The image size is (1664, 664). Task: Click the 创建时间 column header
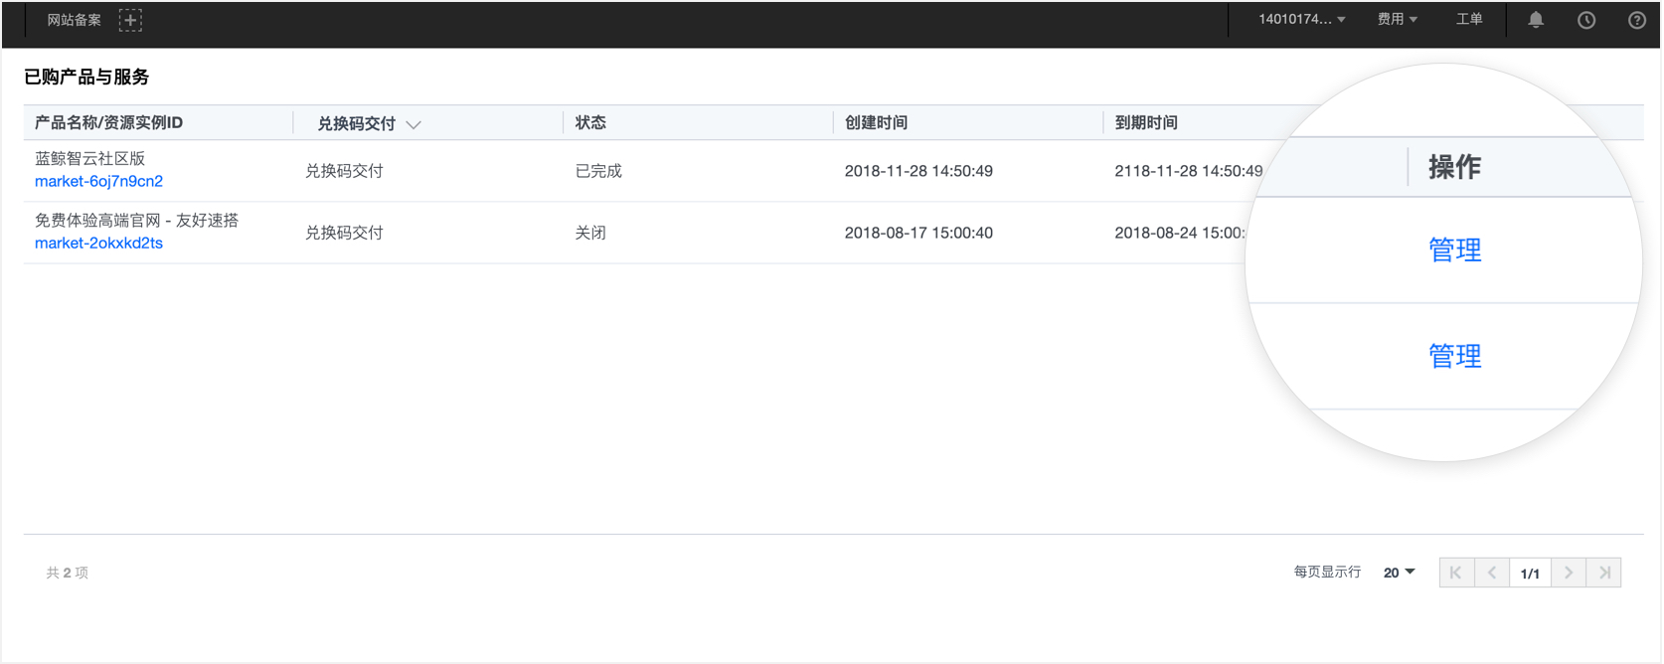(x=876, y=122)
